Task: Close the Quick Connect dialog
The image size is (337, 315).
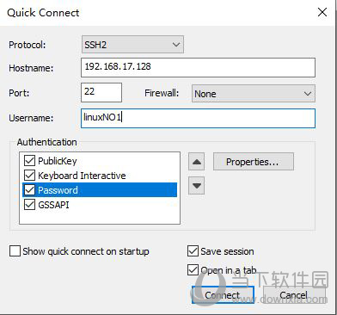Action: pyautogui.click(x=322, y=12)
